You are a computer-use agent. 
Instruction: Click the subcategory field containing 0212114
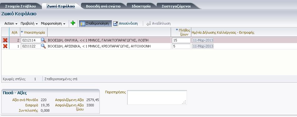[x=31, y=40]
